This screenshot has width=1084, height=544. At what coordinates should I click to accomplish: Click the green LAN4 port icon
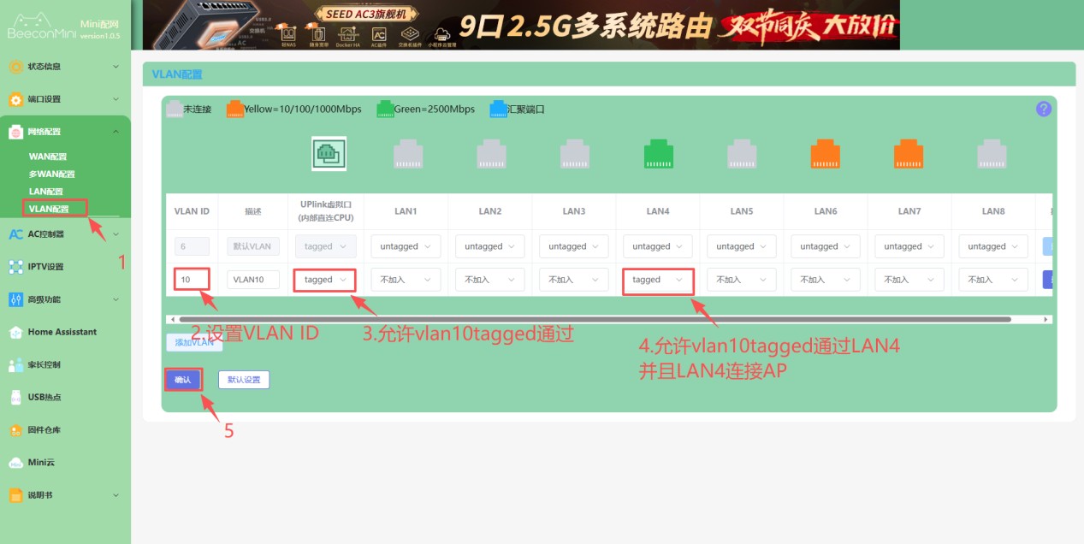coord(659,154)
